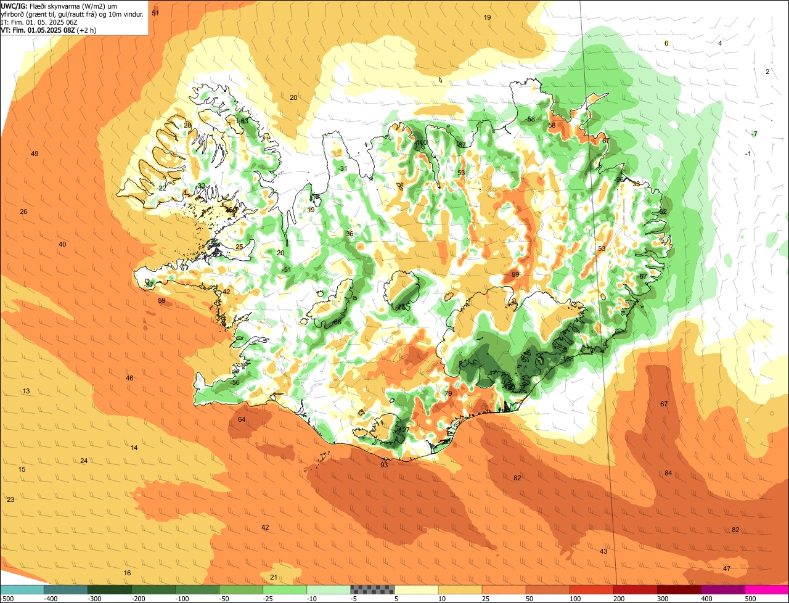Screen dimensions: 789x603
Task: Click the value 138 on the southeast glacier
Action: pos(568,359)
